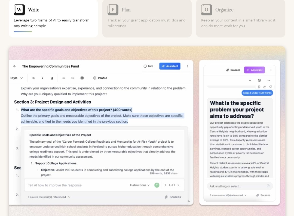Screen dimensions: 294x216
Task: Apply underline formatting in toolbar
Action: point(52,78)
